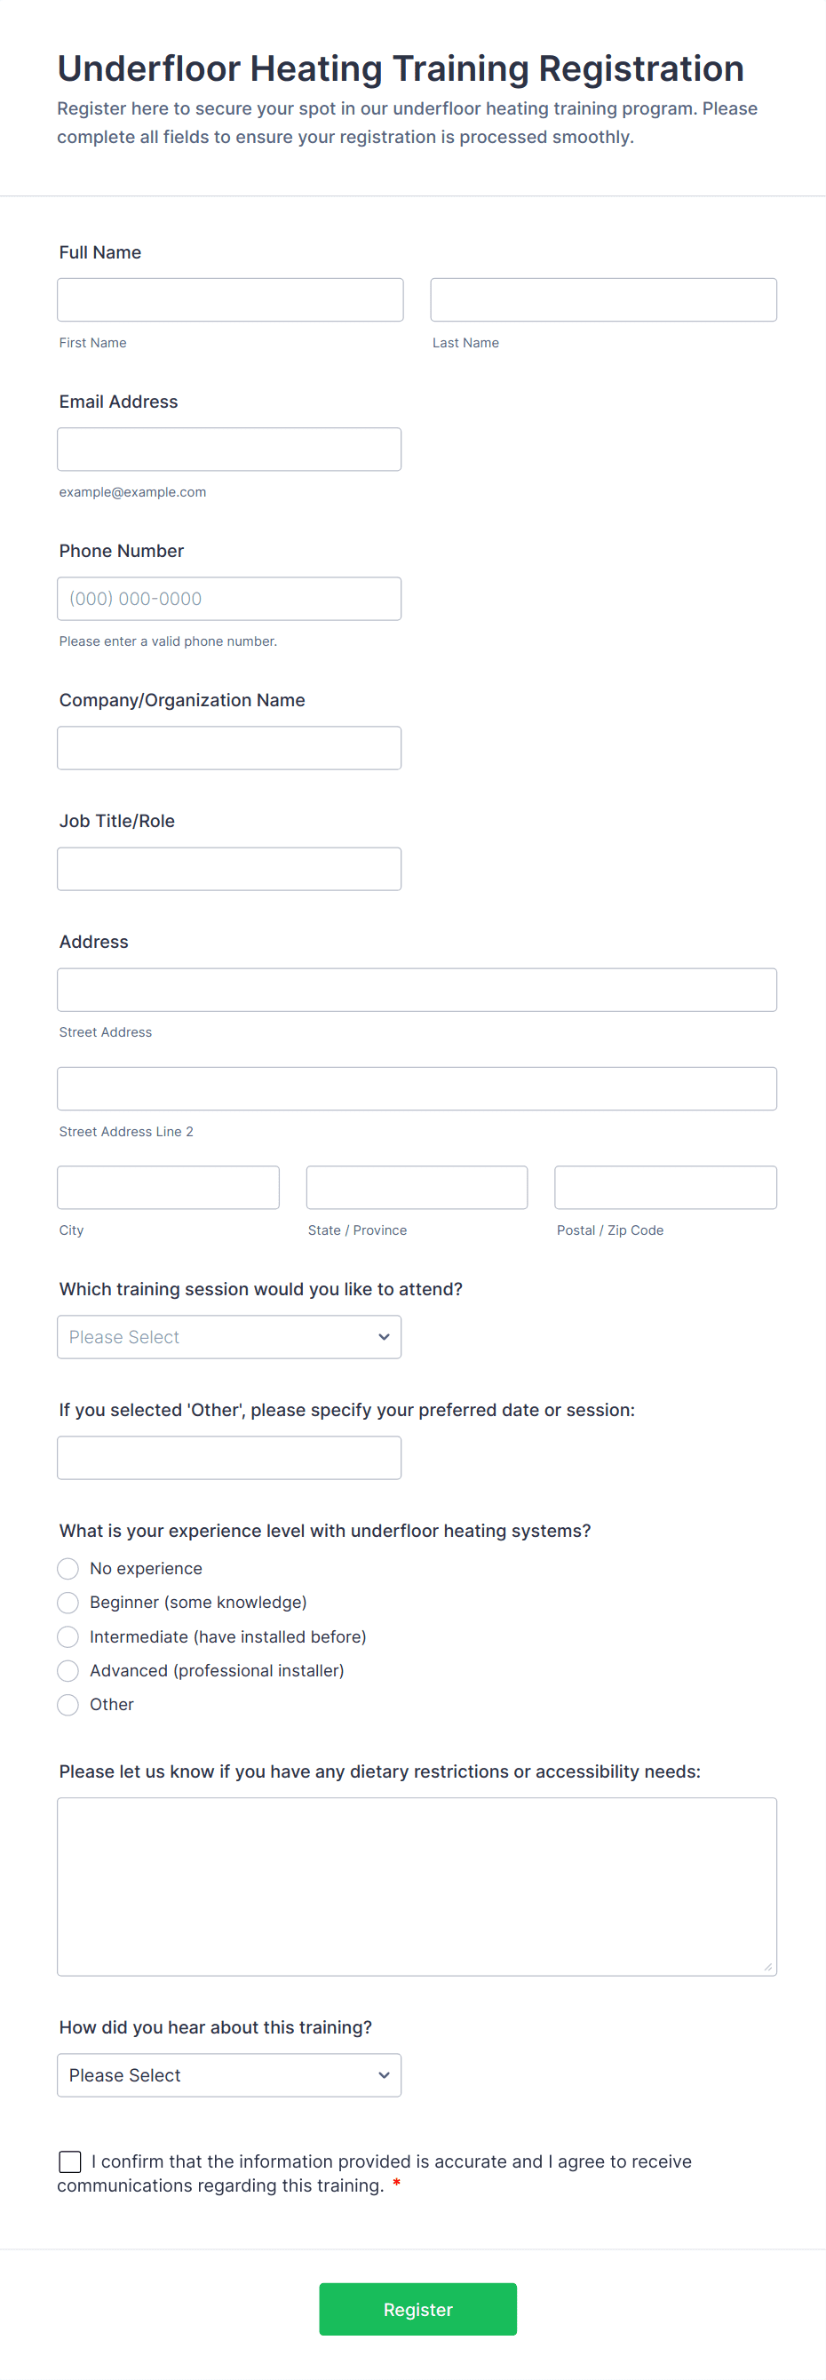Choose 'Intermediate (have installed before)' option
826x2380 pixels.
point(68,1637)
